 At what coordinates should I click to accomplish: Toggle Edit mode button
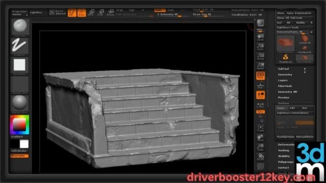coord(72,13)
